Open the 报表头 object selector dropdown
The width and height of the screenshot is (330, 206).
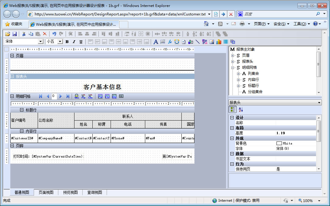(x=319, y=103)
